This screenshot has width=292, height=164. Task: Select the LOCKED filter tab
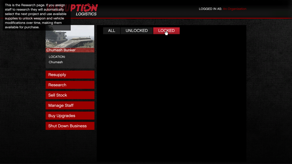166,31
